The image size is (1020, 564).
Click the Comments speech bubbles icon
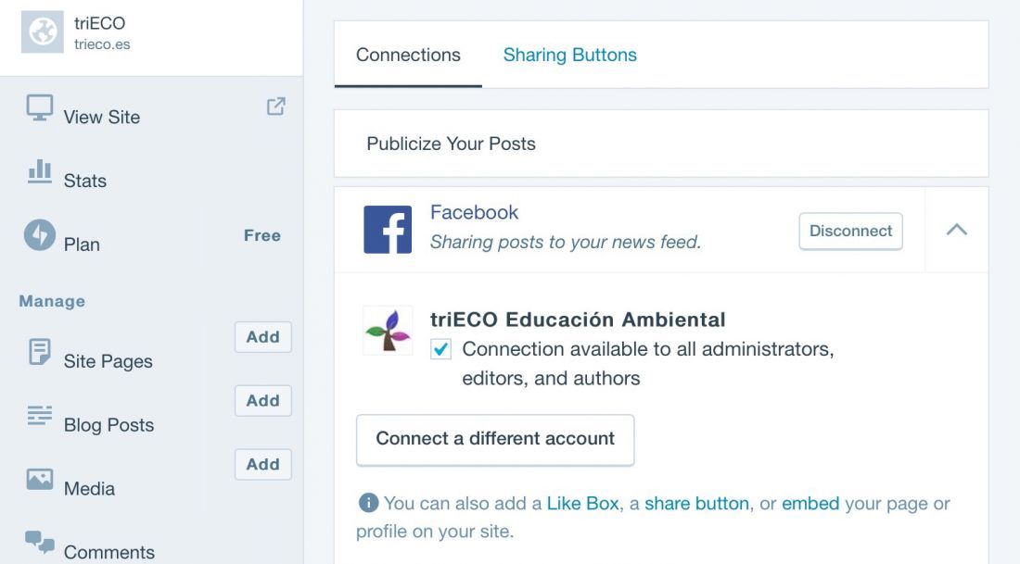(40, 542)
